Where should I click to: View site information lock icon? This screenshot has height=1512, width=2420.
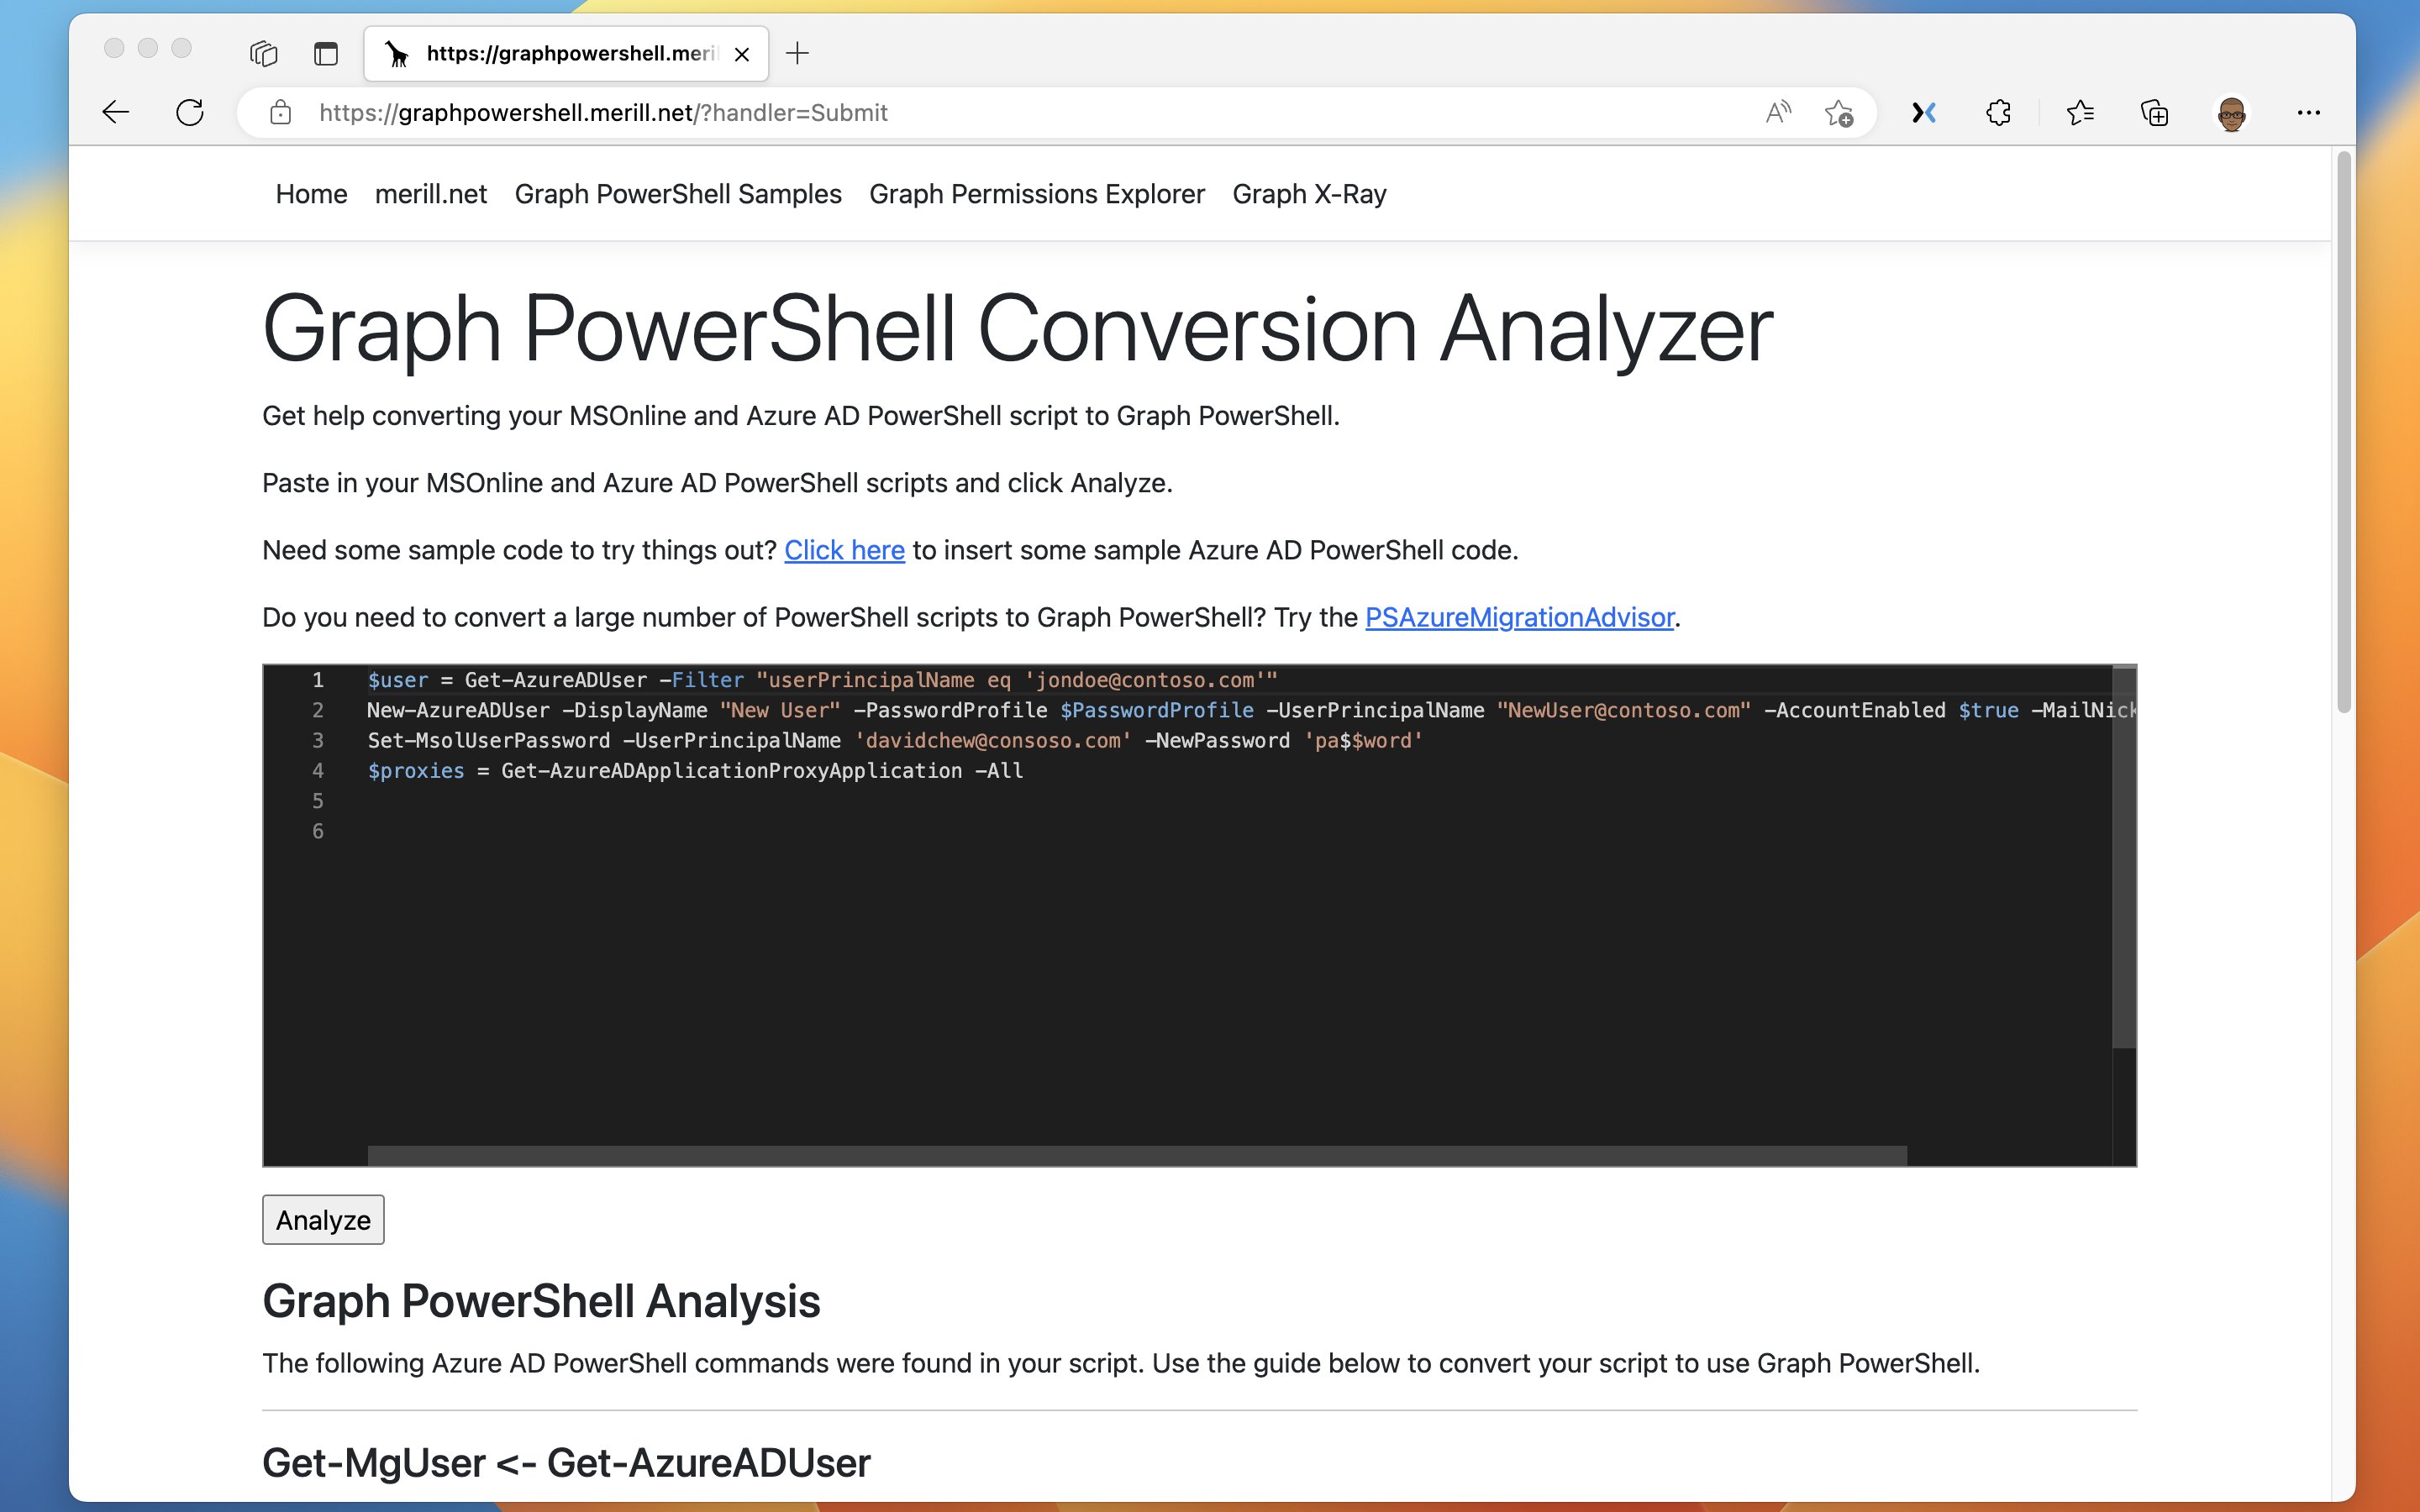pyautogui.click(x=281, y=112)
